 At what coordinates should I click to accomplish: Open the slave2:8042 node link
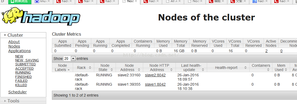coord(155,75)
